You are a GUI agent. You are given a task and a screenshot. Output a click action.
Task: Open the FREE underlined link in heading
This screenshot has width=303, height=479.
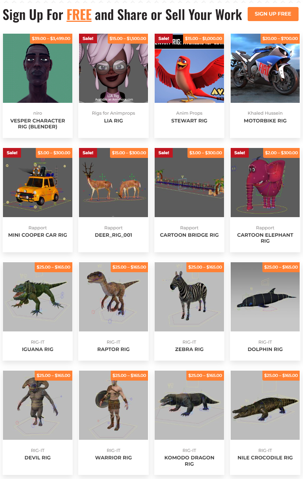coord(79,15)
